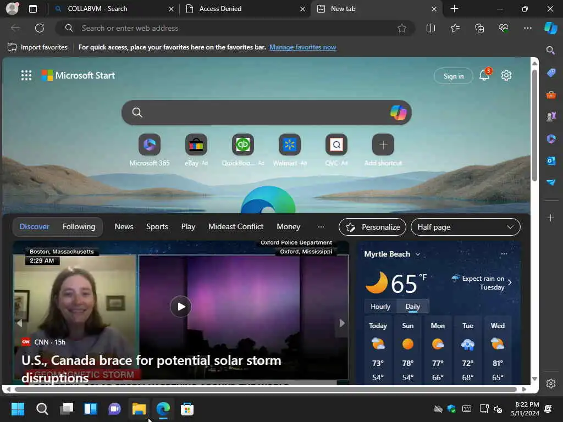
Task: Launch Copilot from search box
Action: pos(398,113)
